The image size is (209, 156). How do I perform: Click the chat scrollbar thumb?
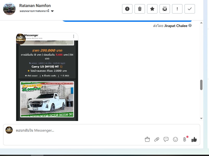click(x=201, y=85)
